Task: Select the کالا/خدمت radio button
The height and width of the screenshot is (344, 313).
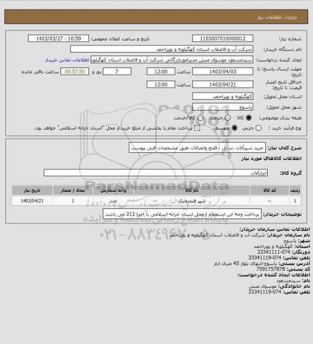Action: click(x=200, y=118)
